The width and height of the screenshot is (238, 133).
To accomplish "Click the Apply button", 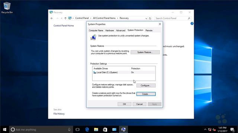I will pos(154,104).
